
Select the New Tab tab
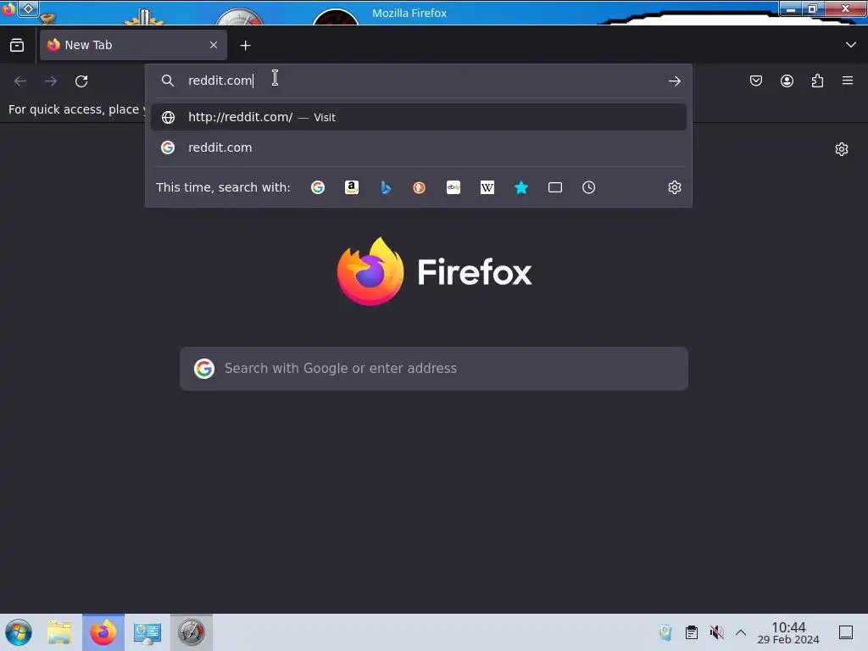[133, 46]
